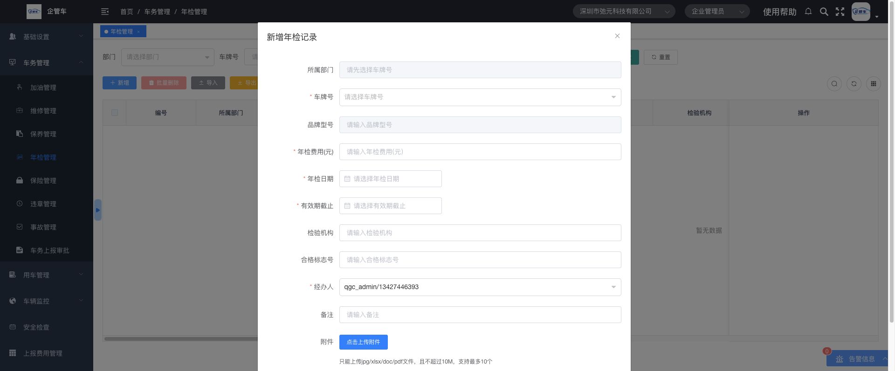
Task: Click the 重置 button
Action: [x=661, y=57]
